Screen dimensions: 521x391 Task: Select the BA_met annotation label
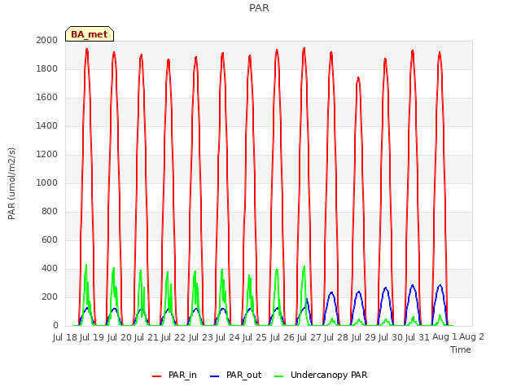90,34
